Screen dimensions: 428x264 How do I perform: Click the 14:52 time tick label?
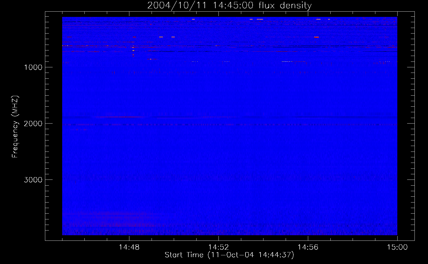pos(218,247)
